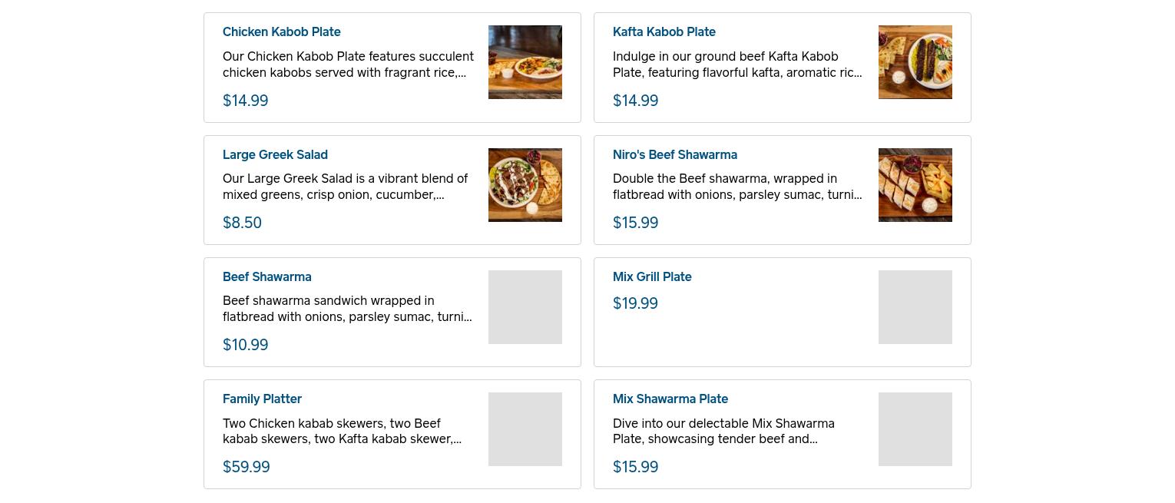
Task: Click the Kafta Kabob Plate heading
Action: 664,31
